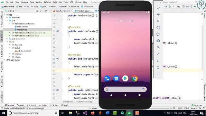Select the MonService.java editor tab

(84, 11)
